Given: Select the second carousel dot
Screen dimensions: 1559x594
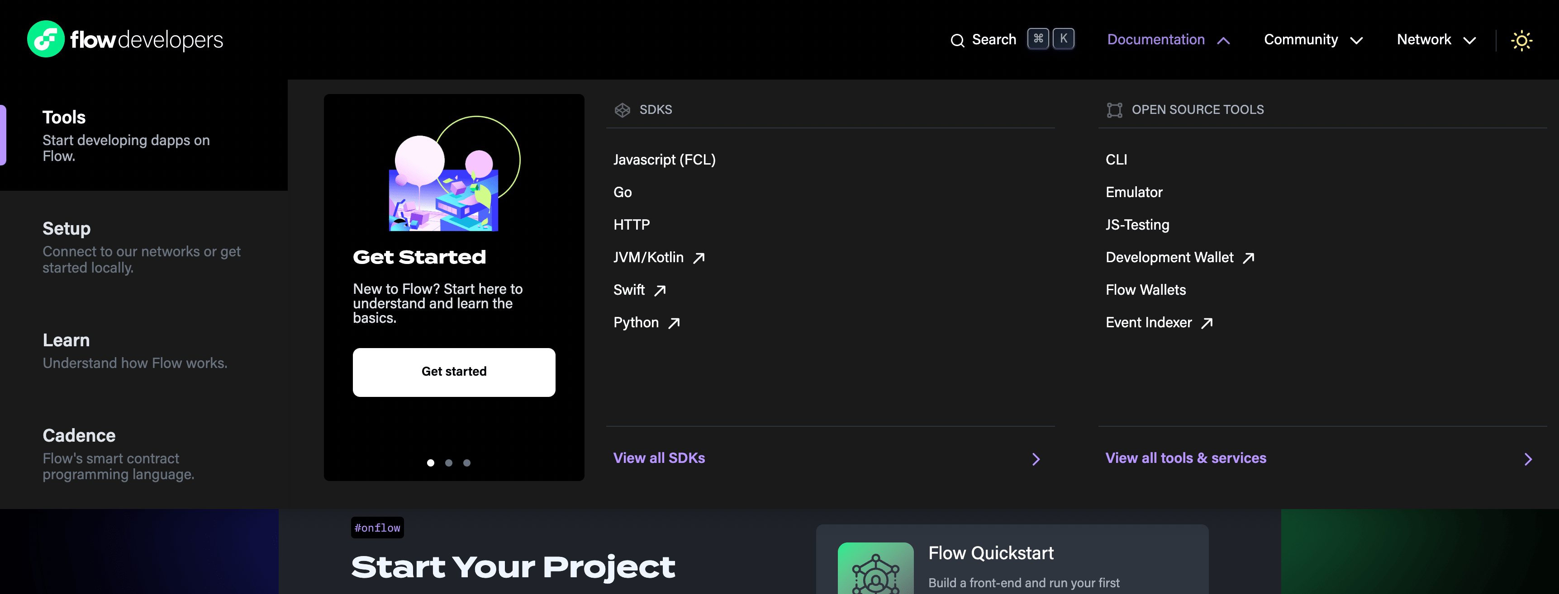Looking at the screenshot, I should point(448,463).
